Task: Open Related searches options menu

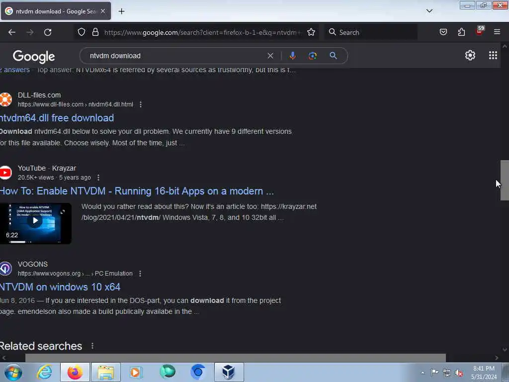Action: (x=92, y=346)
